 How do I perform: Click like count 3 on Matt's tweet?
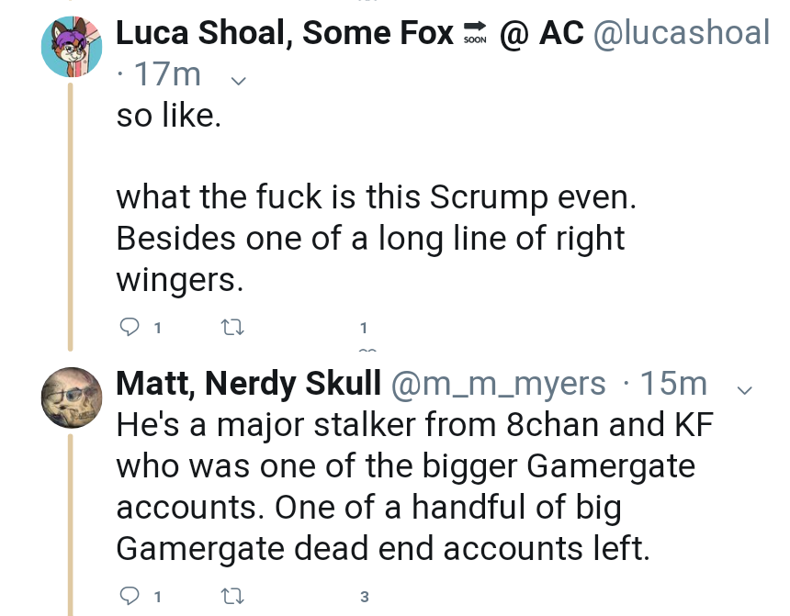(x=365, y=597)
